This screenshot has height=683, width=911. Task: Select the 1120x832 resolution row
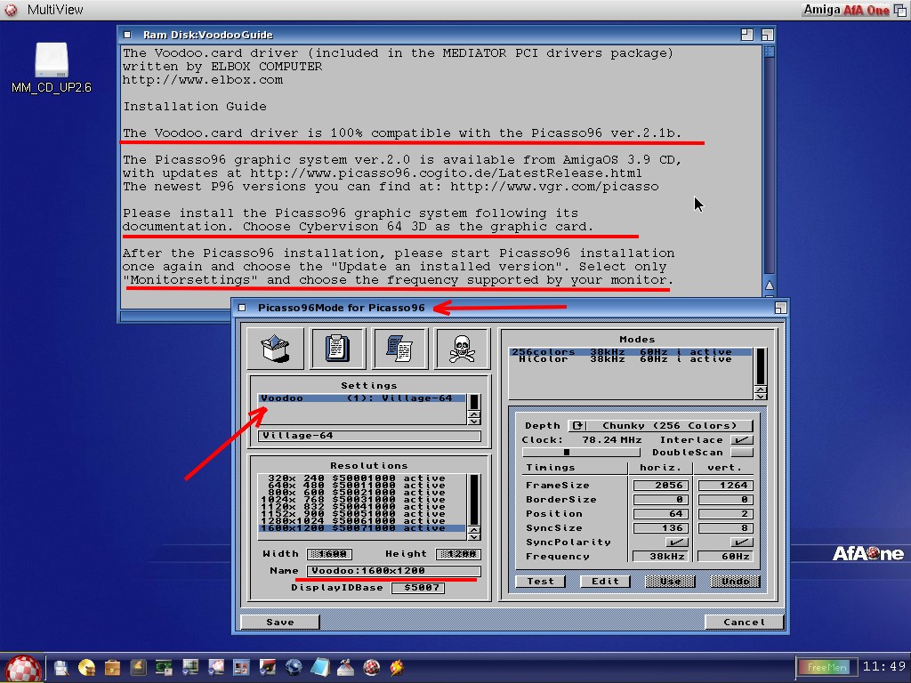[362, 506]
